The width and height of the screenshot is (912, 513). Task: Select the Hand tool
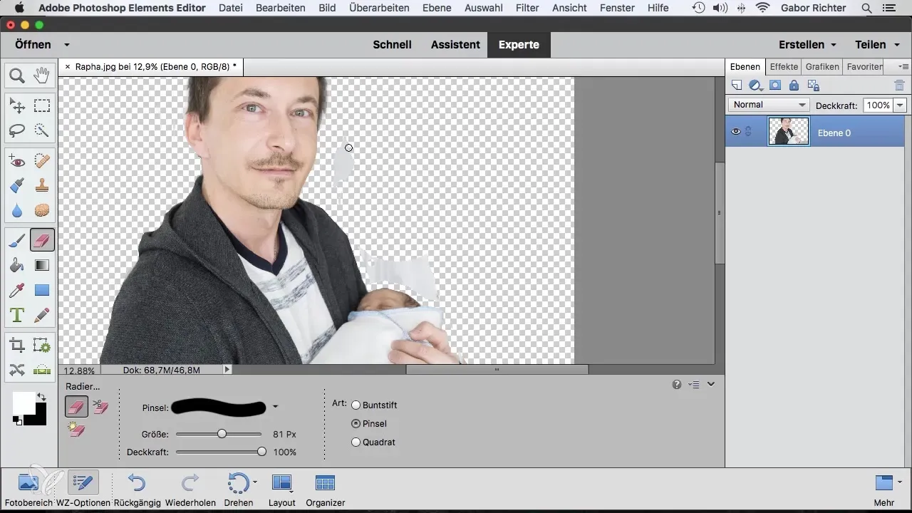tap(42, 75)
